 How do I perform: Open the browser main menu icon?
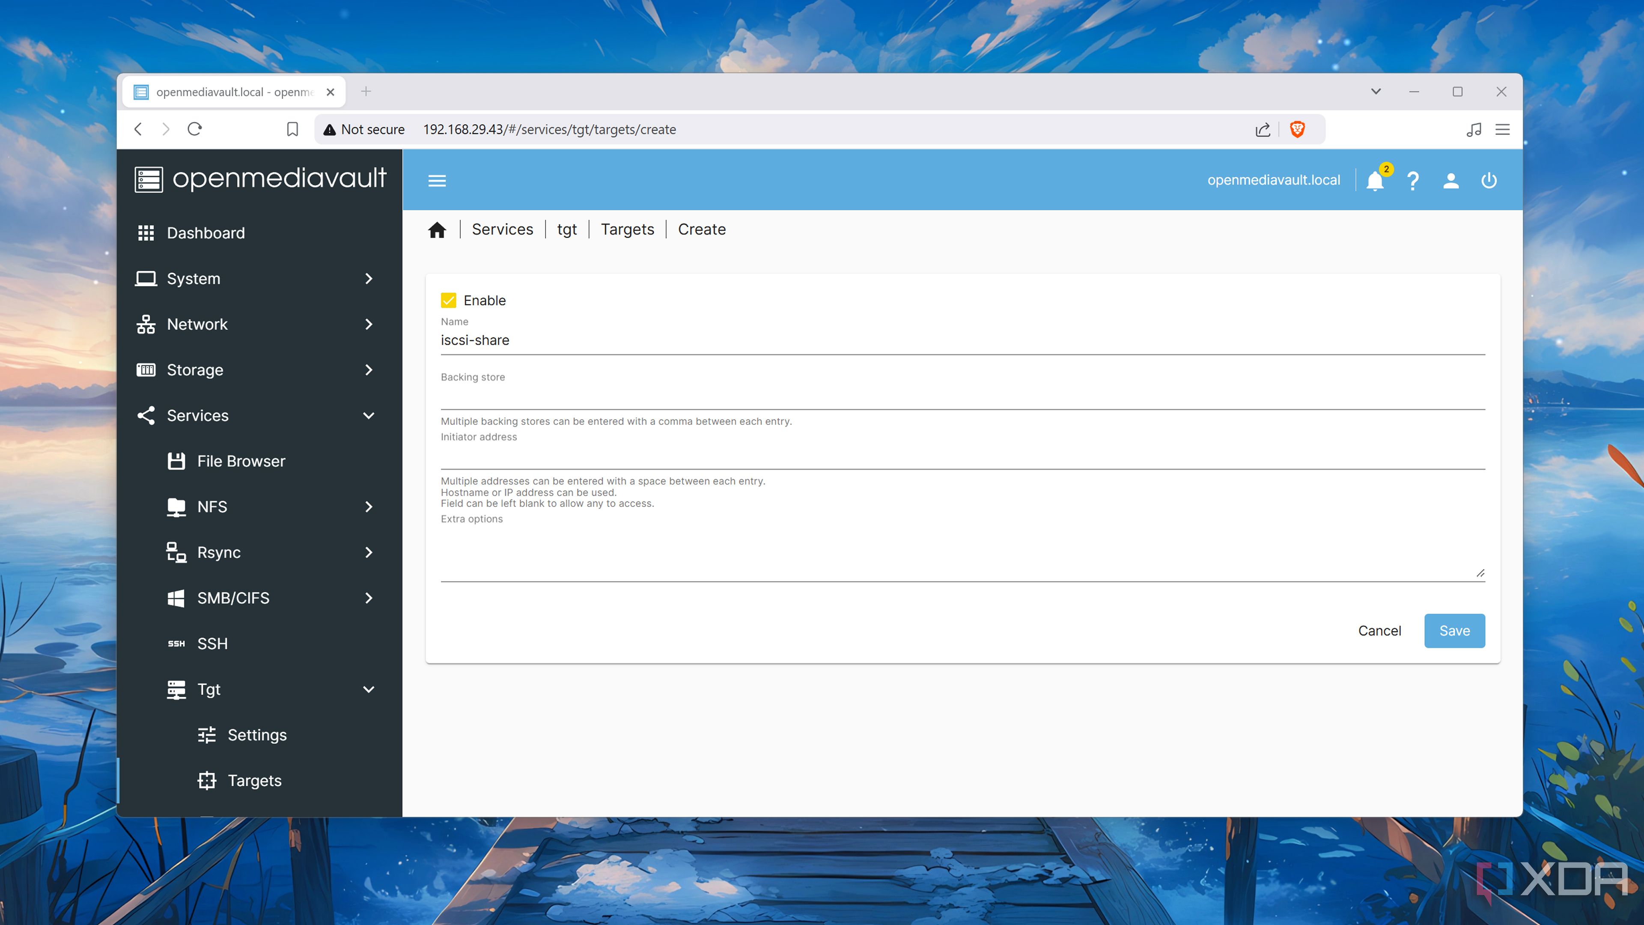pos(1502,130)
